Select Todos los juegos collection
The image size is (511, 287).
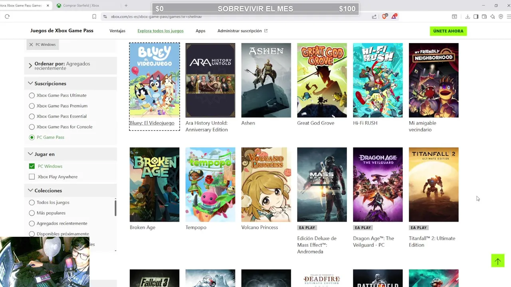tap(32, 202)
